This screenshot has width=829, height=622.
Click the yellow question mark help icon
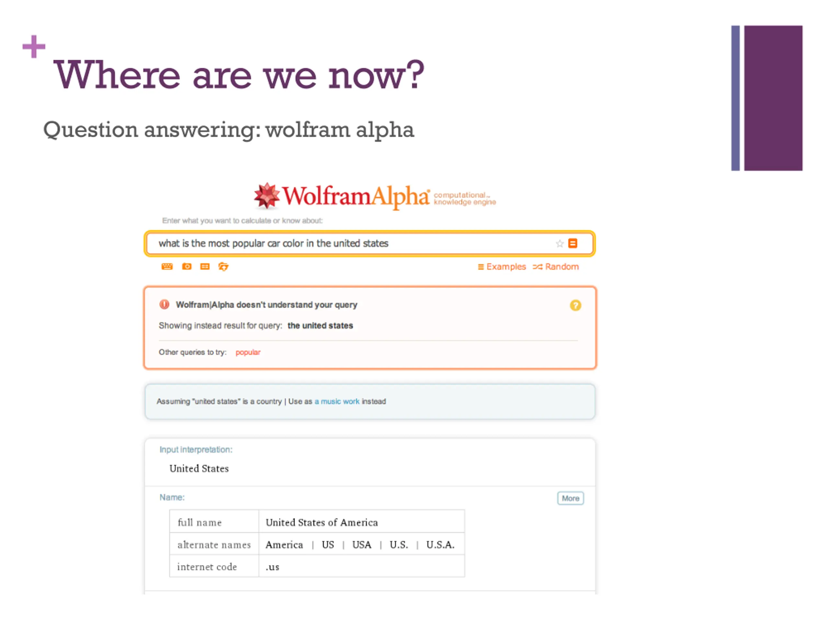tap(575, 305)
